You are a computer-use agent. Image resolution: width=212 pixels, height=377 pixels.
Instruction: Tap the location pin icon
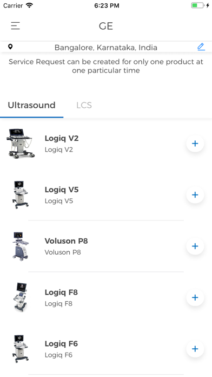pyautogui.click(x=10, y=47)
